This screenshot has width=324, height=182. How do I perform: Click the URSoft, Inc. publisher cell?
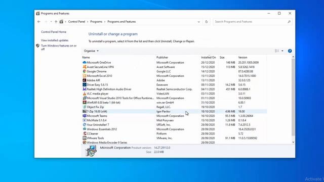tap(164, 125)
